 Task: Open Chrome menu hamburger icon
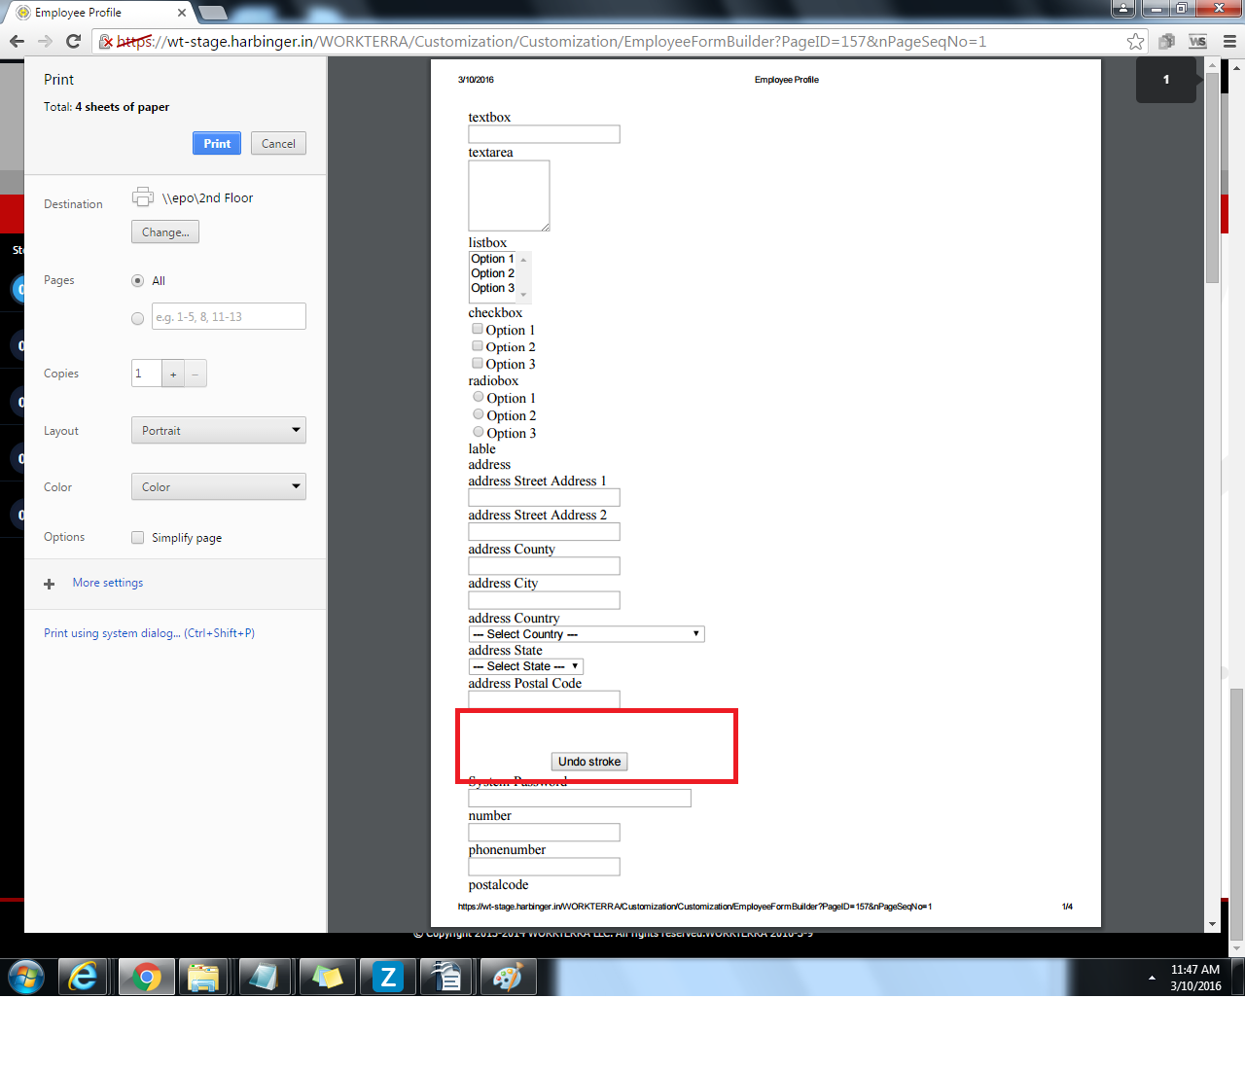coord(1229,41)
